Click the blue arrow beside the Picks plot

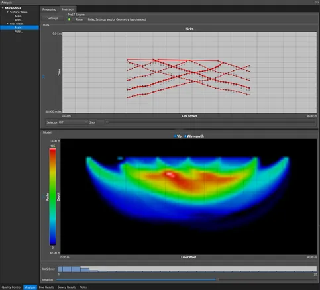44,77
